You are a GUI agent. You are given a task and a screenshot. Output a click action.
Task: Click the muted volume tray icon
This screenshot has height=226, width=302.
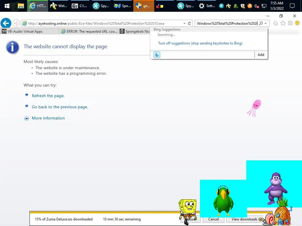(257, 6)
